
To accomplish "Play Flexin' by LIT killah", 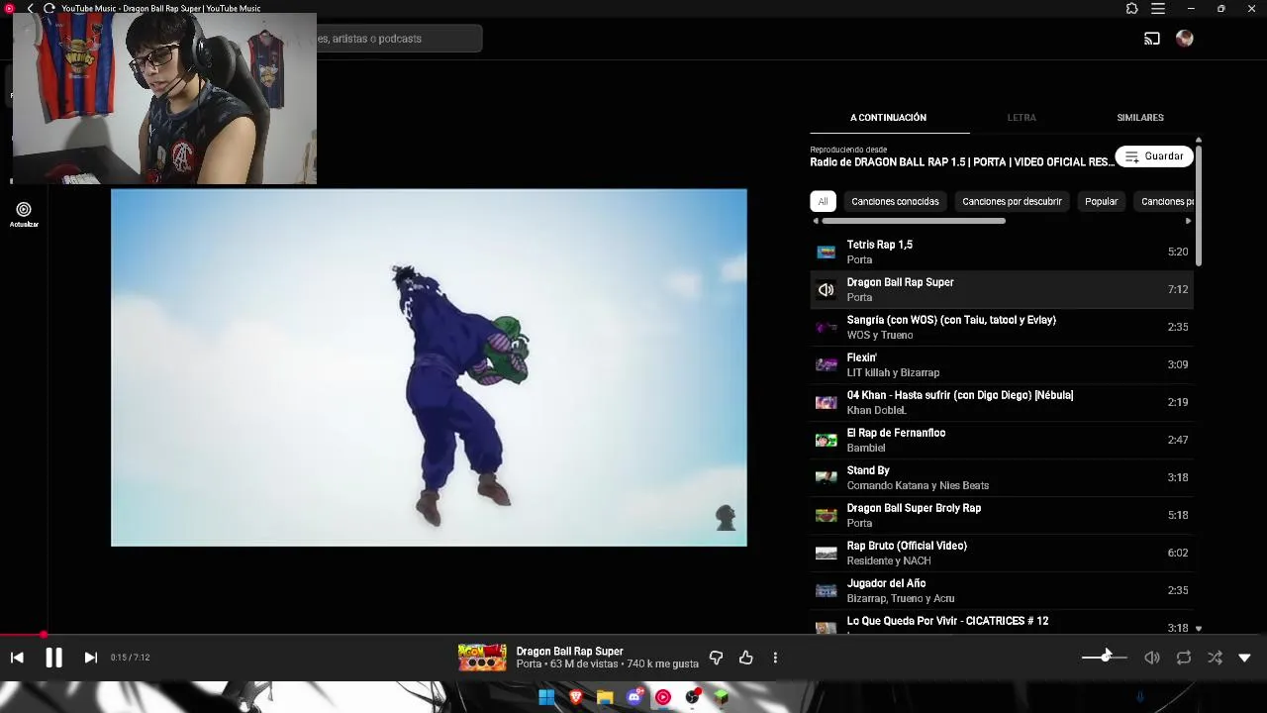I will [x=1002, y=364].
